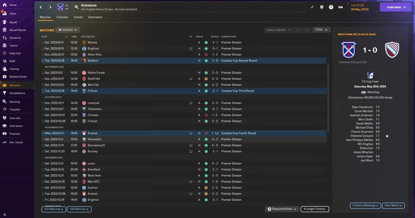This screenshot has width=415, height=218.
Task: Switch to the Matches tab
Action: coord(45,17)
